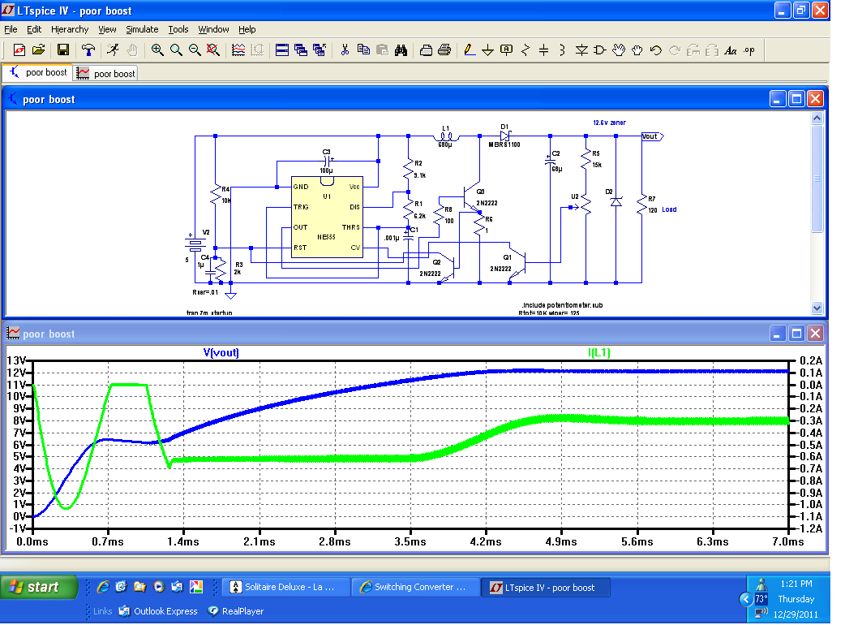The image size is (845, 625).
Task: Save the schematic with the floppy icon
Action: pyautogui.click(x=63, y=50)
